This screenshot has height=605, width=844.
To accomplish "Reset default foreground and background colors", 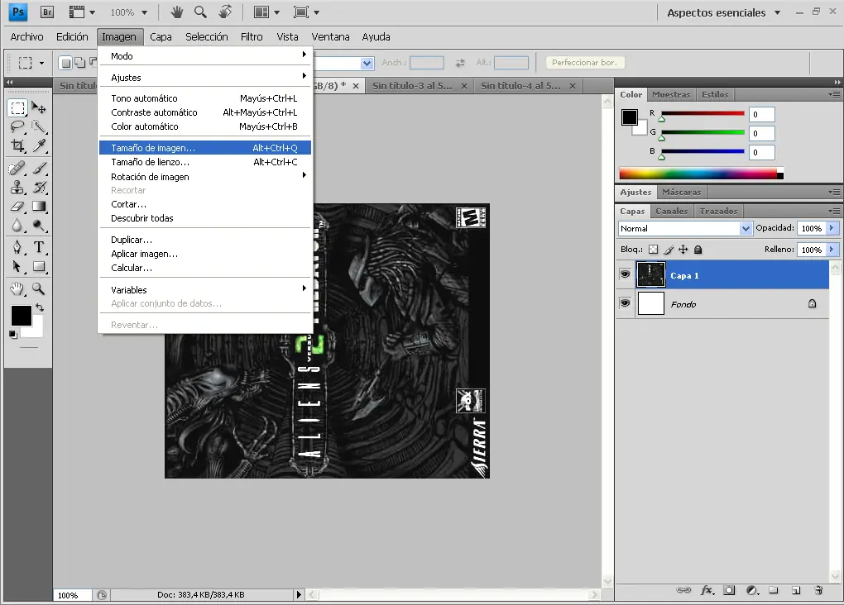I will [x=13, y=335].
